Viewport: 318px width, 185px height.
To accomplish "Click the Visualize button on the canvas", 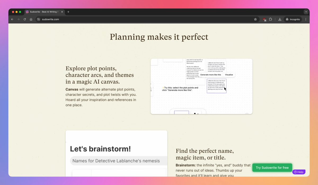I will click(229, 75).
